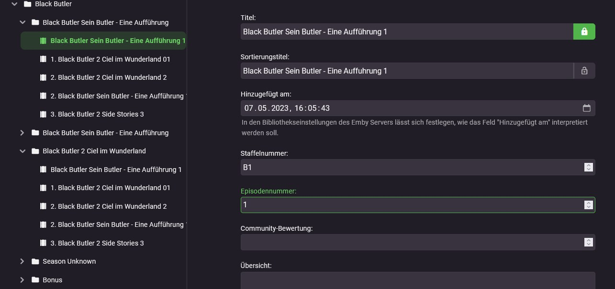The height and width of the screenshot is (289, 615).
Task: Click the Community-Bewertung input field
Action: 412,242
